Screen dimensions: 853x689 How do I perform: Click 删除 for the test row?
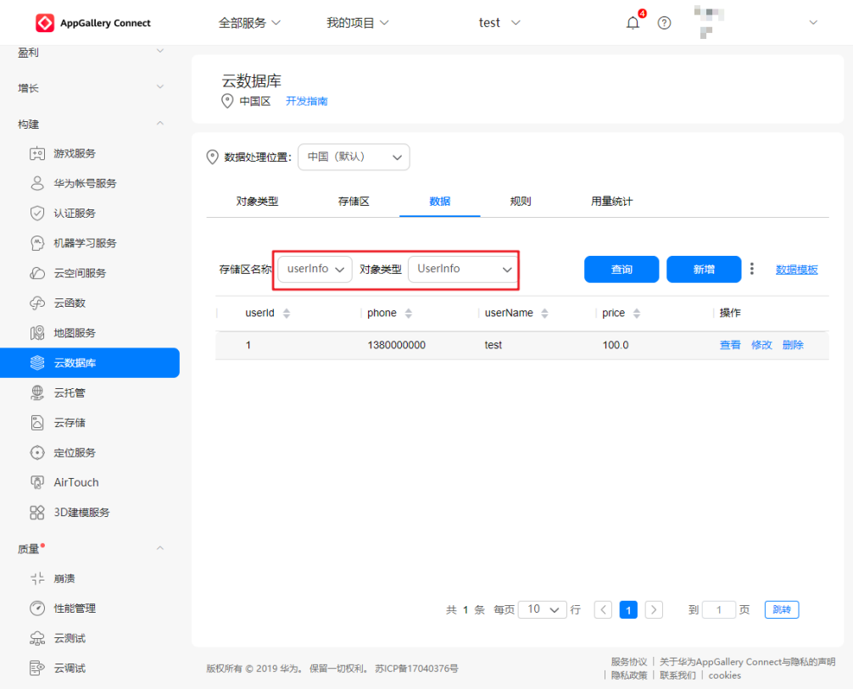793,345
